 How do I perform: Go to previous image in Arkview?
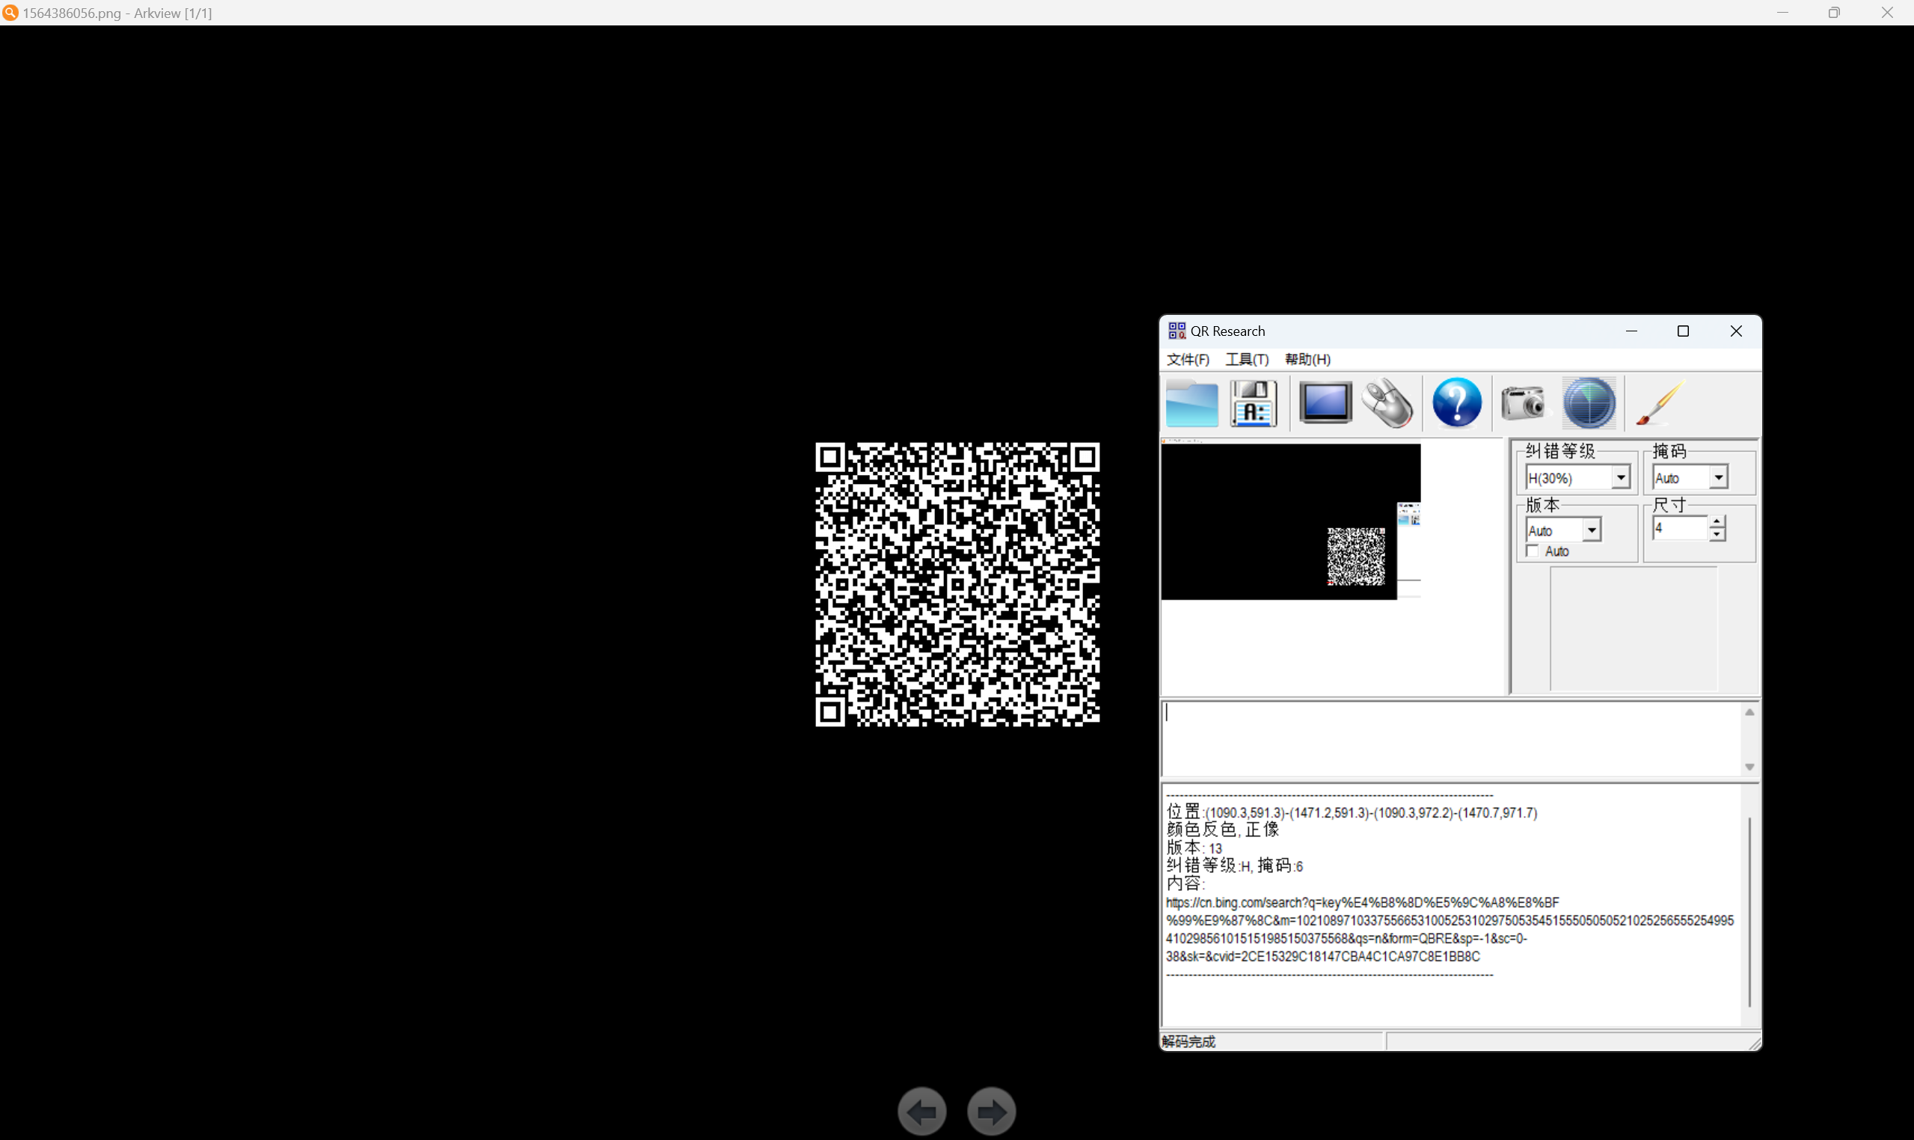921,1111
